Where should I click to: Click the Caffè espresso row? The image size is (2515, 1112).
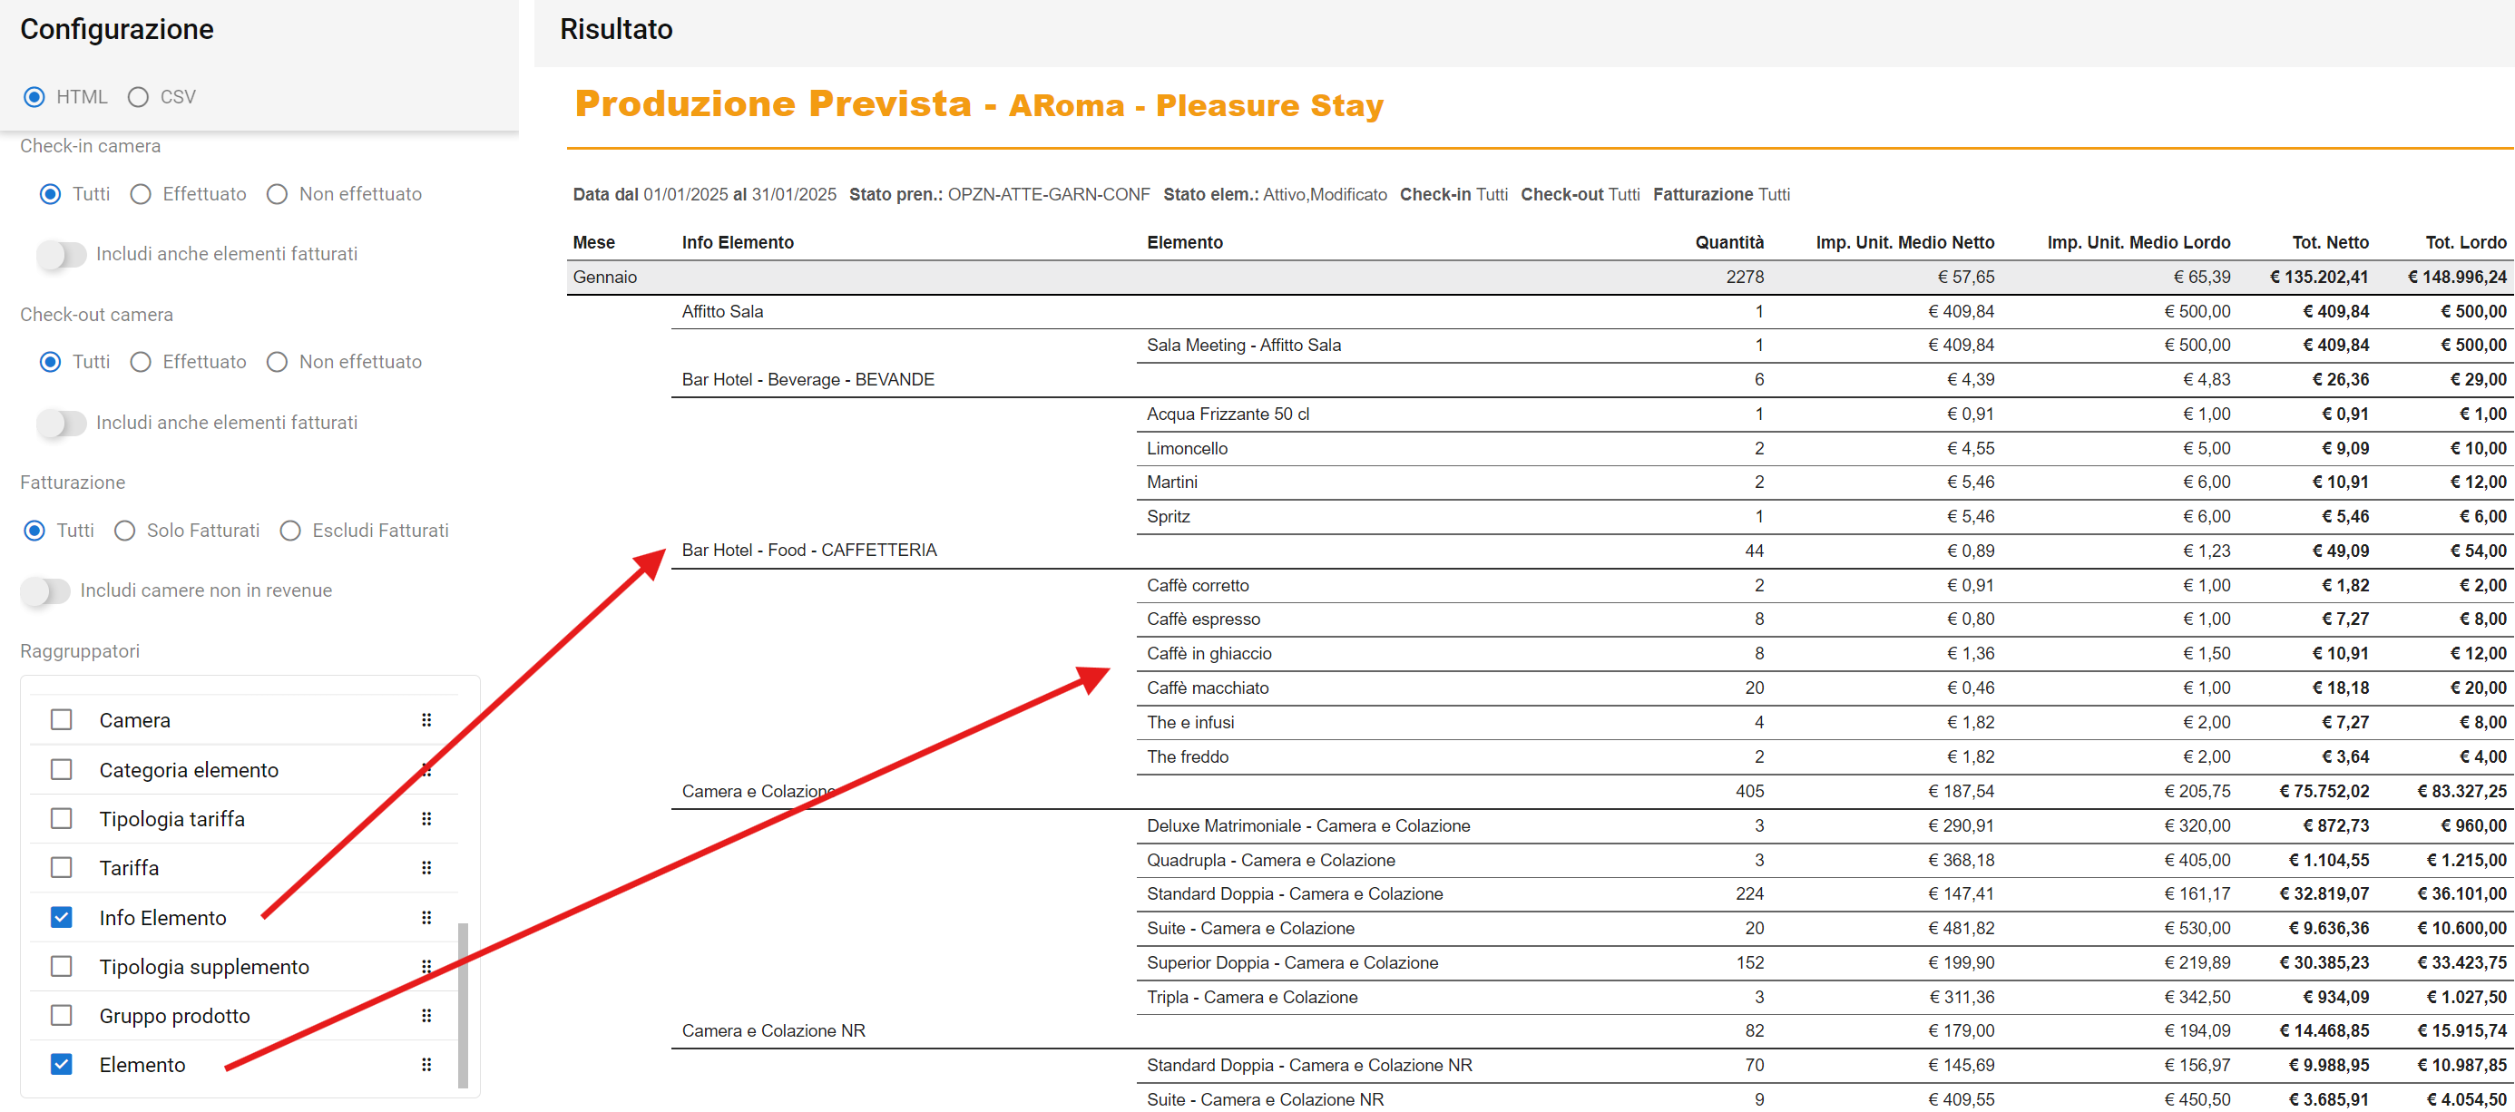click(1825, 620)
